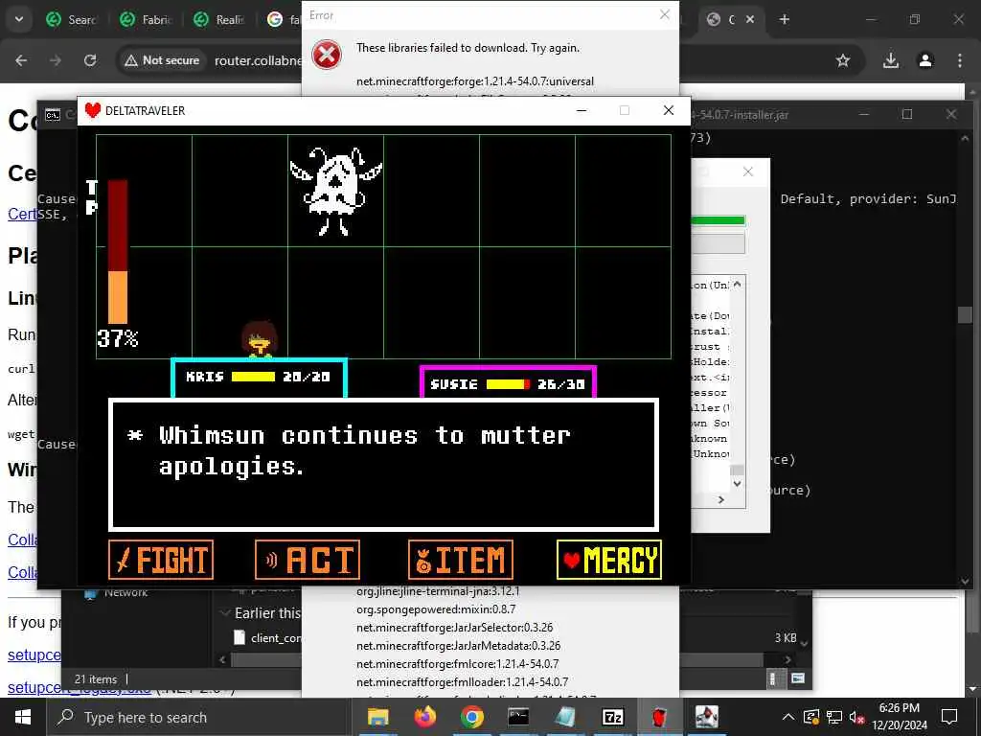Click the muted volume tray icon
Screen dimensions: 981x736
pos(856,717)
